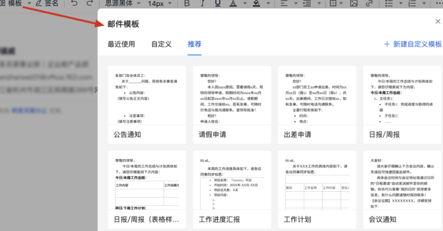Click the 签名 signature tool
Image resolution: width=443 pixels, height=231 pixels.
click(x=47, y=3)
